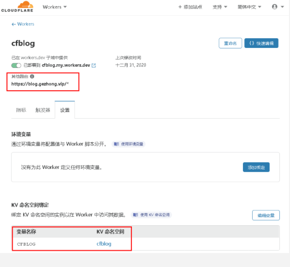Screen dimensions: 290x267
Task: Click the 使用环境变量 docs badge
Action: coord(128,144)
